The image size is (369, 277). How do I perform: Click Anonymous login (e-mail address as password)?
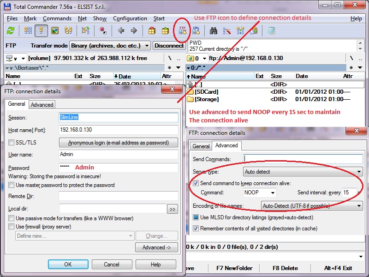pos(119,143)
